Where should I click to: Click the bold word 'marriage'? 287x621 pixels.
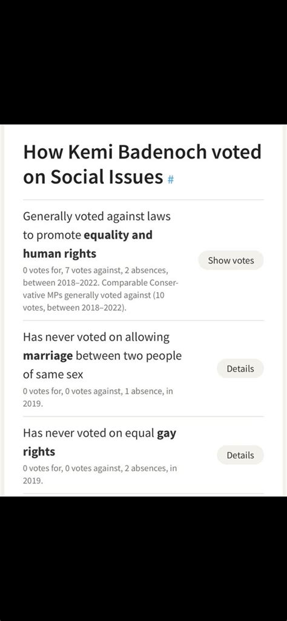pos(48,356)
